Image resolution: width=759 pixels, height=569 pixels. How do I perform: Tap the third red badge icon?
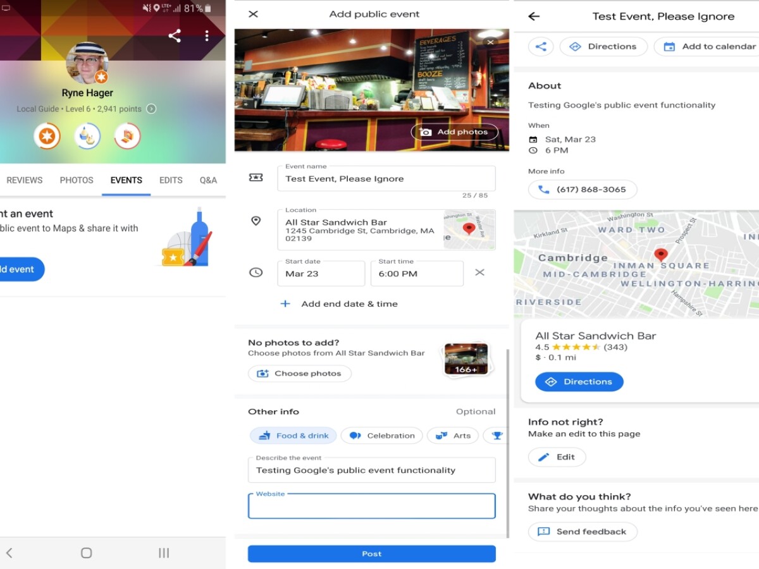click(x=127, y=136)
